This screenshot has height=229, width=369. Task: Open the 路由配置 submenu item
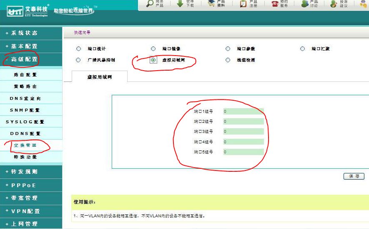point(31,75)
